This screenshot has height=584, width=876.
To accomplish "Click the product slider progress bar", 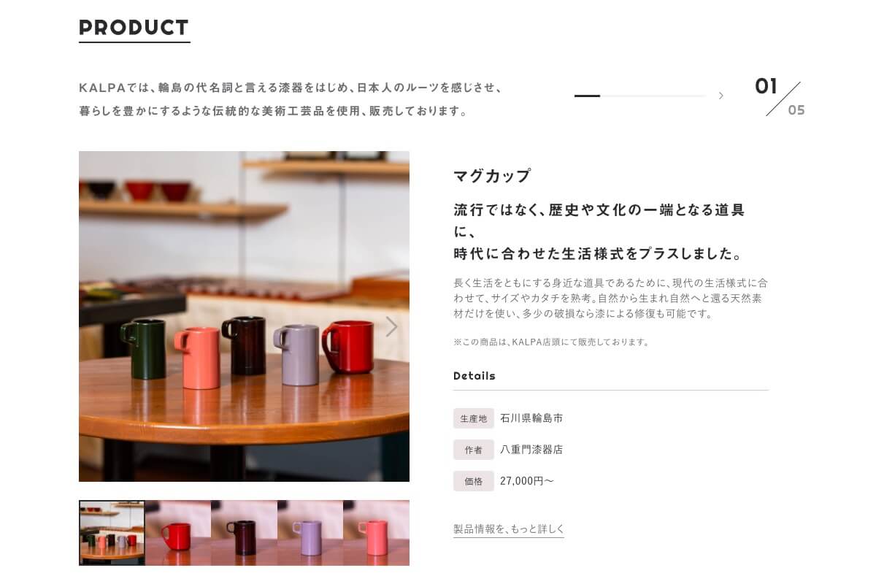I will [x=640, y=96].
